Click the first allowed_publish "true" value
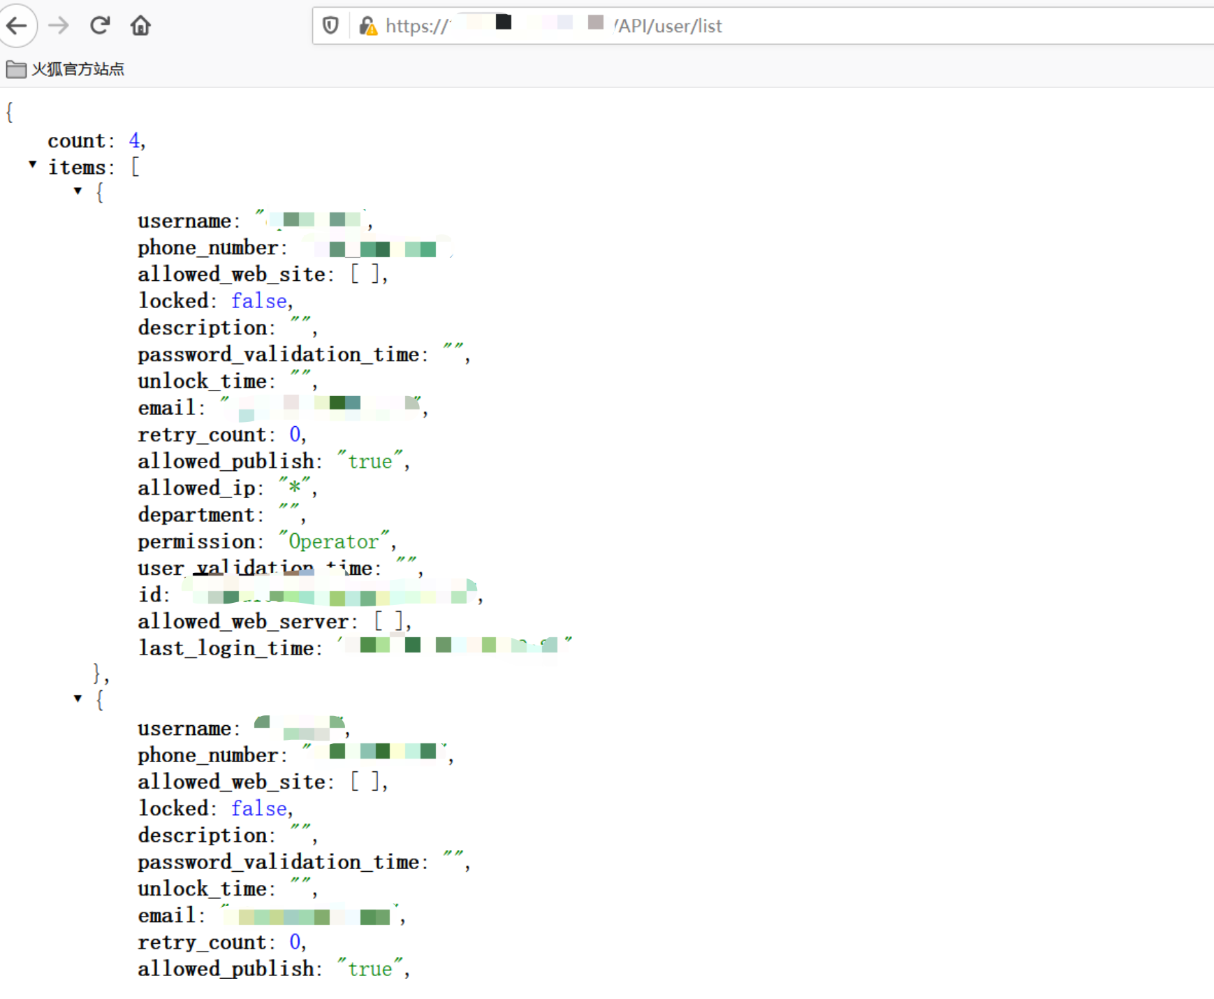 pos(370,461)
